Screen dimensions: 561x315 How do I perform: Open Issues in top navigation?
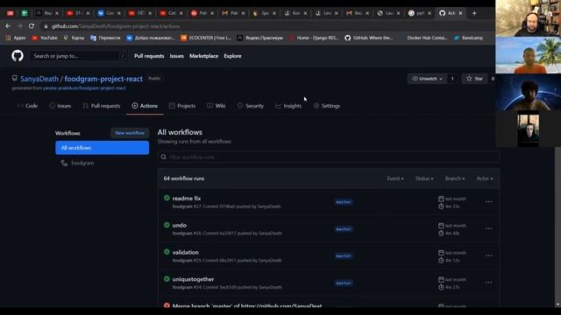pos(177,56)
